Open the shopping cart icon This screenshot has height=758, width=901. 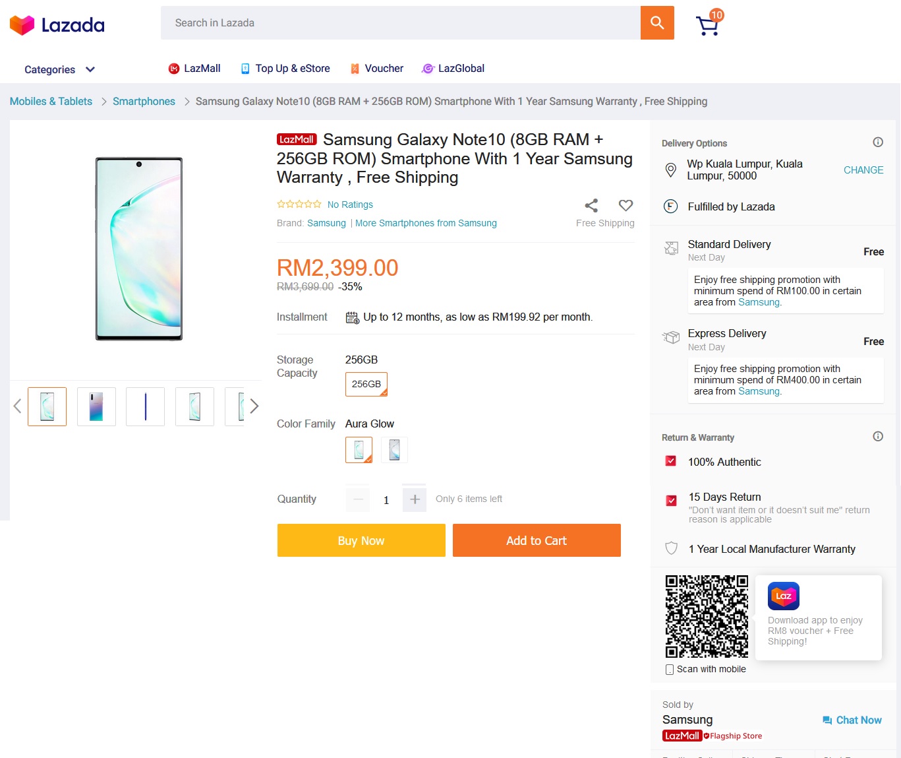pyautogui.click(x=707, y=26)
